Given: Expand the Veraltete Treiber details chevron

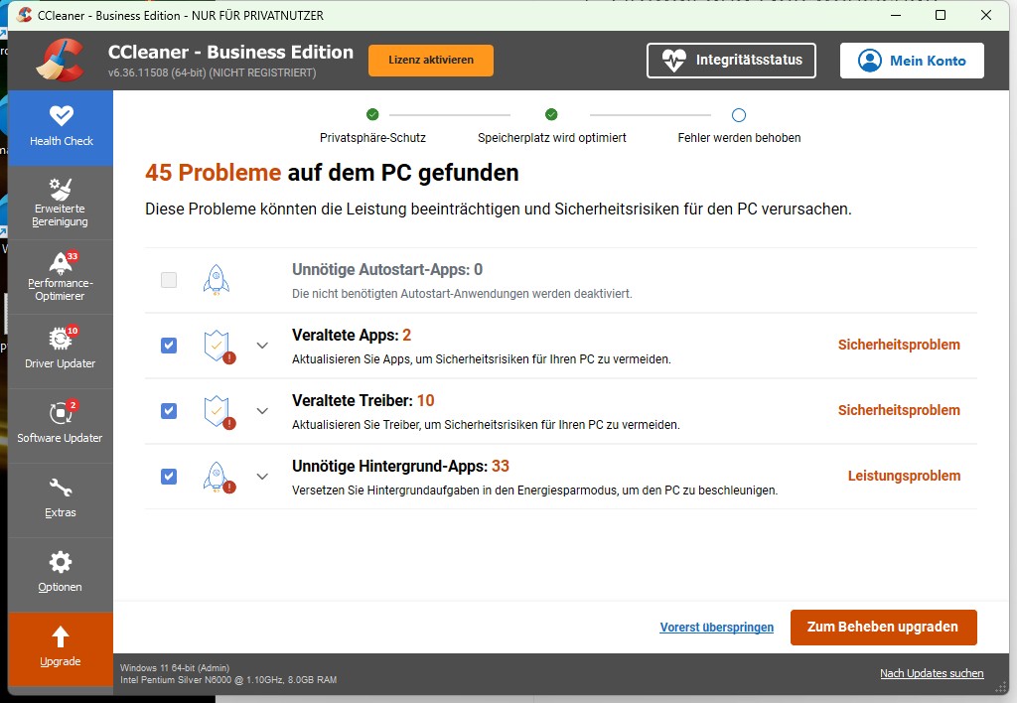Looking at the screenshot, I should click(262, 411).
